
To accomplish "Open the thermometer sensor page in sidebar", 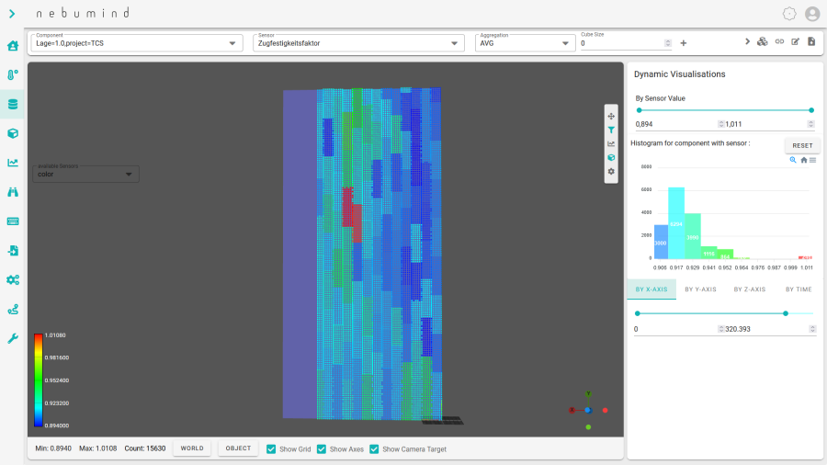I will [13, 74].
